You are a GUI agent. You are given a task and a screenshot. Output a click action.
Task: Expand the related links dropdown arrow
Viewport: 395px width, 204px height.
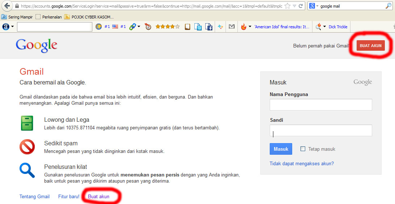[139, 26]
